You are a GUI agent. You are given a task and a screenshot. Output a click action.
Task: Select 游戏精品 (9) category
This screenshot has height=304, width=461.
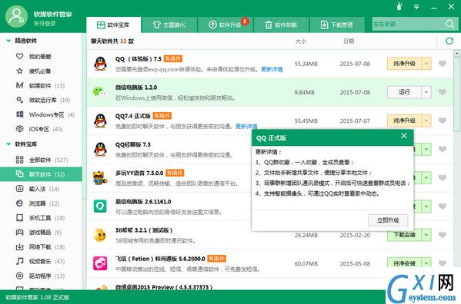coord(41,232)
